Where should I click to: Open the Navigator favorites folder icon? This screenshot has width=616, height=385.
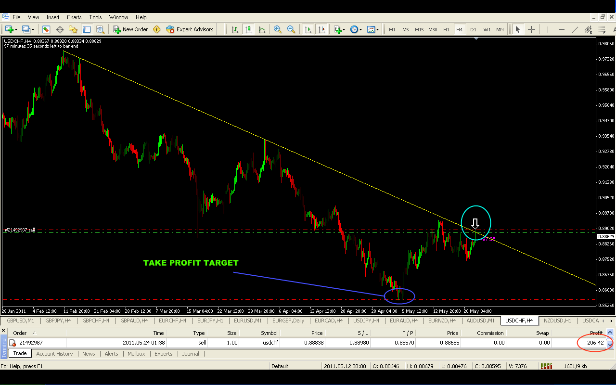click(73, 29)
